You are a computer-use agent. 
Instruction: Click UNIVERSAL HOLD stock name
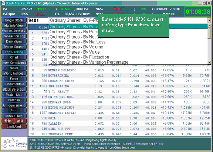pos(61,97)
